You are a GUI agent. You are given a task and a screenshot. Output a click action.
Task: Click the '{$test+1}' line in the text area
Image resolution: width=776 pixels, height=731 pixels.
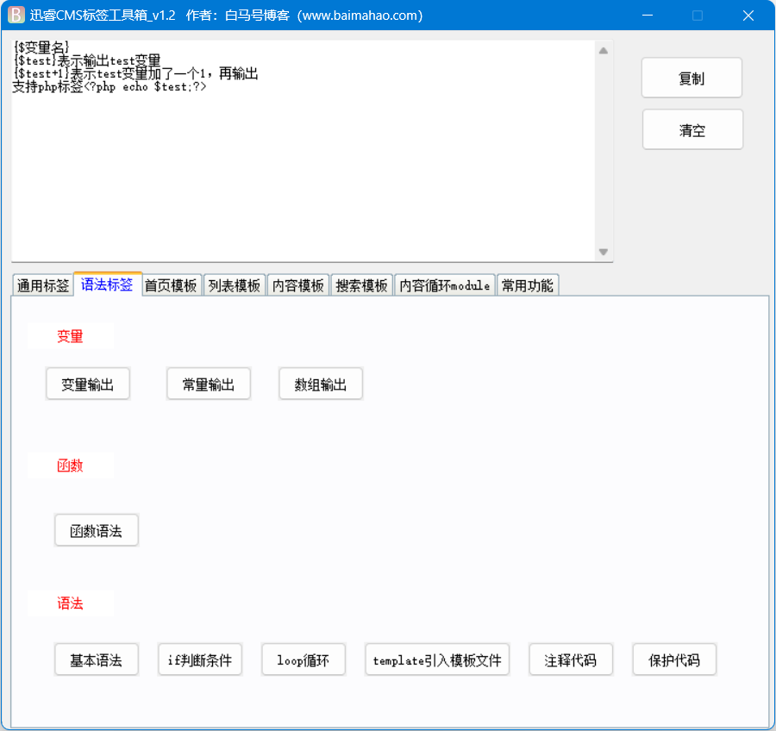[135, 73]
